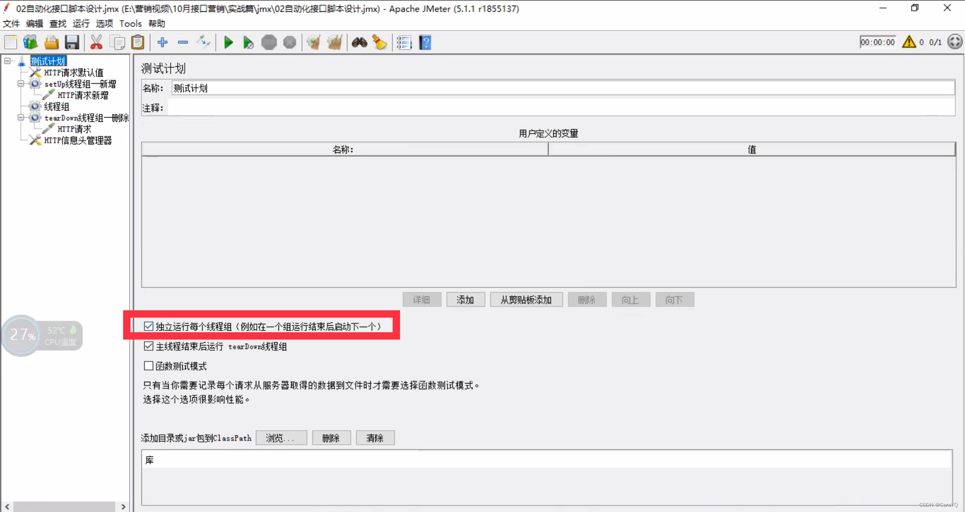Click the 添加 variable button
Screen dimensions: 965x512
coord(466,300)
